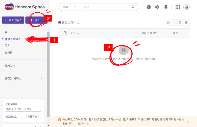Viewport: 197px width, 127px height.
Task: Sort by 최종 수정 날짜 column
Action: click(149, 33)
